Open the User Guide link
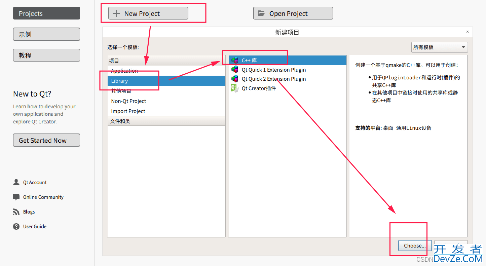This screenshot has width=486, height=266. click(35, 226)
